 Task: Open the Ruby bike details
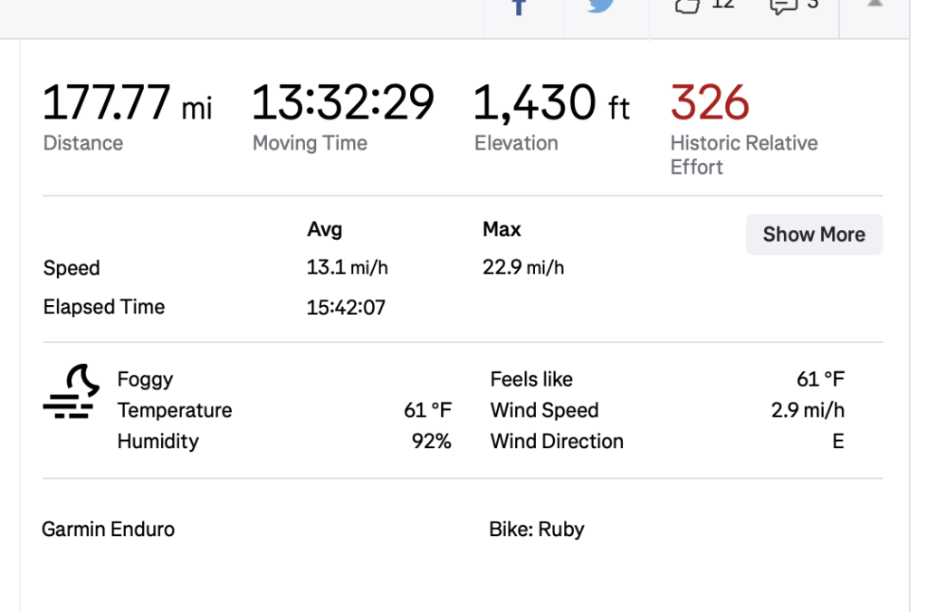[x=536, y=529]
